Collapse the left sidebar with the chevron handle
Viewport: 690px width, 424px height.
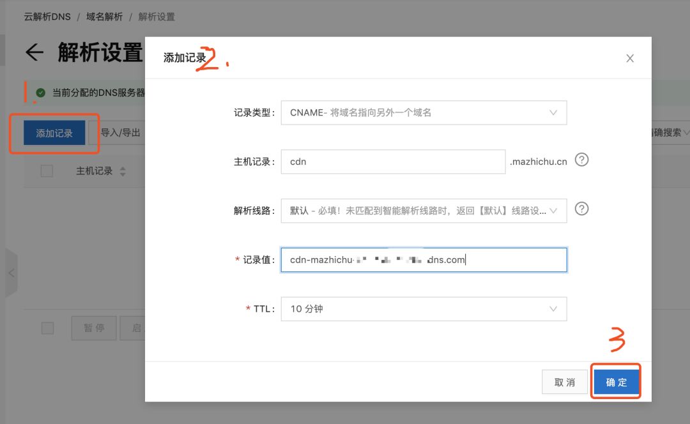[x=11, y=273]
